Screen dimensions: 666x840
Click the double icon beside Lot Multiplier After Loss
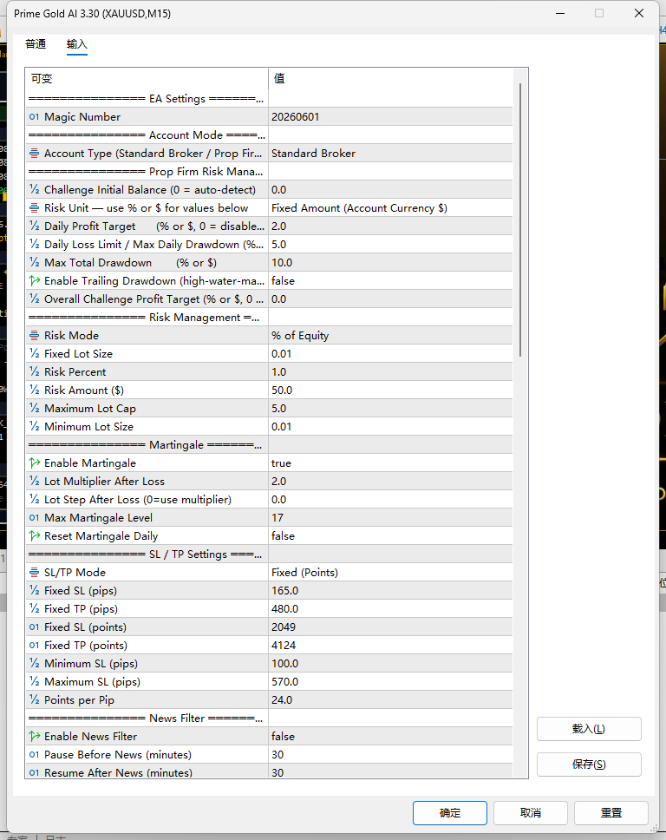coord(35,481)
